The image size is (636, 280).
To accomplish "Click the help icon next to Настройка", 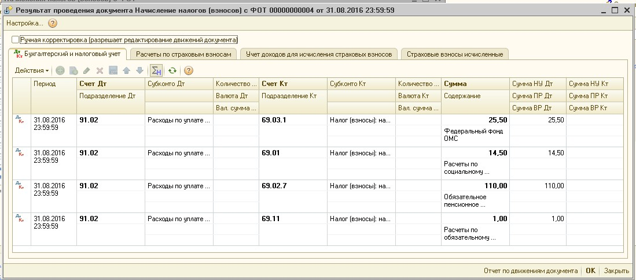I will click(53, 24).
